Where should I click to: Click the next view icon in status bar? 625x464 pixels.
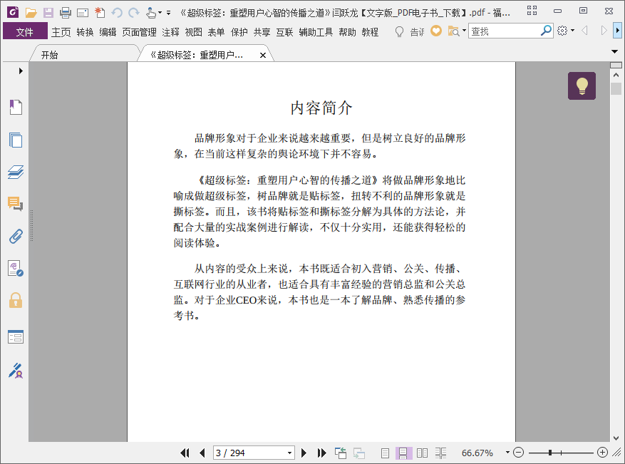coord(358,453)
